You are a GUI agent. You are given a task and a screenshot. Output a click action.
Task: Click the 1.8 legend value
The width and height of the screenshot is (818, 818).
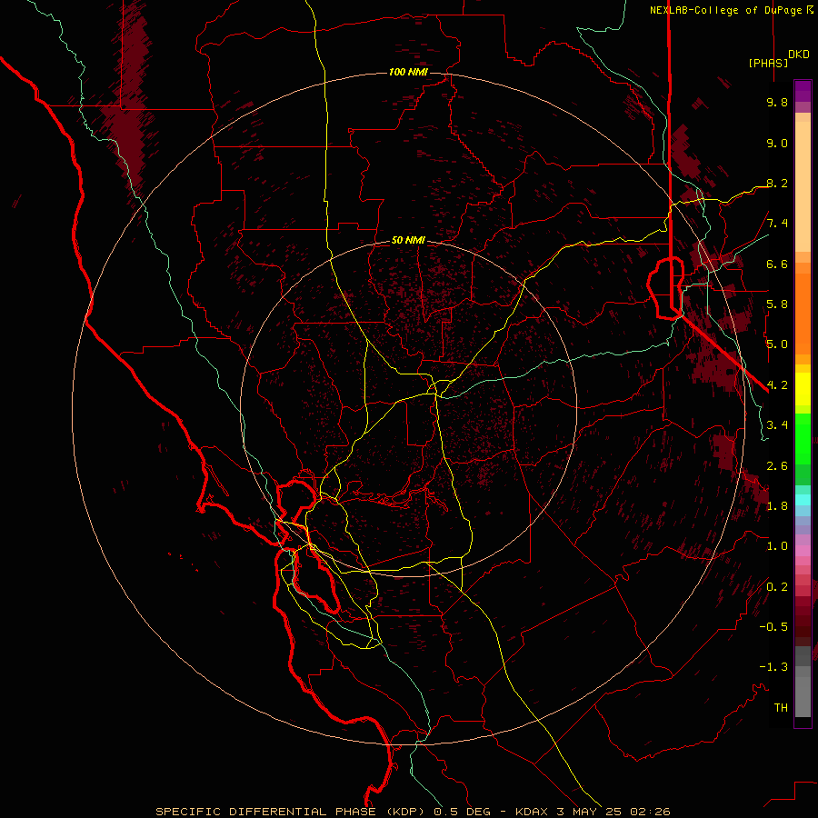click(x=777, y=506)
